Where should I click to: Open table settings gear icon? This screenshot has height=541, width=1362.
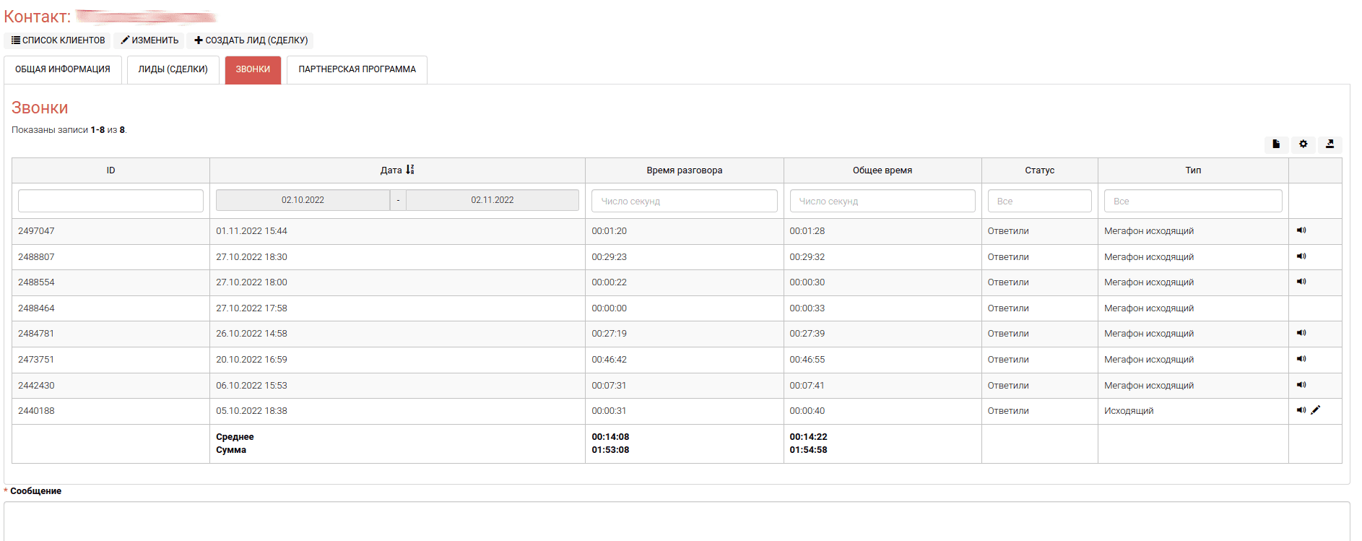coord(1303,144)
